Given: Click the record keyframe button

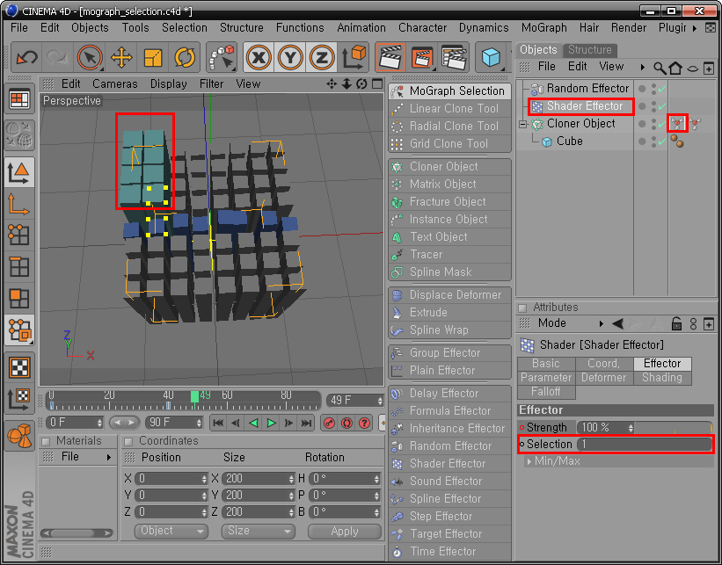Looking at the screenshot, I should pos(329,423).
